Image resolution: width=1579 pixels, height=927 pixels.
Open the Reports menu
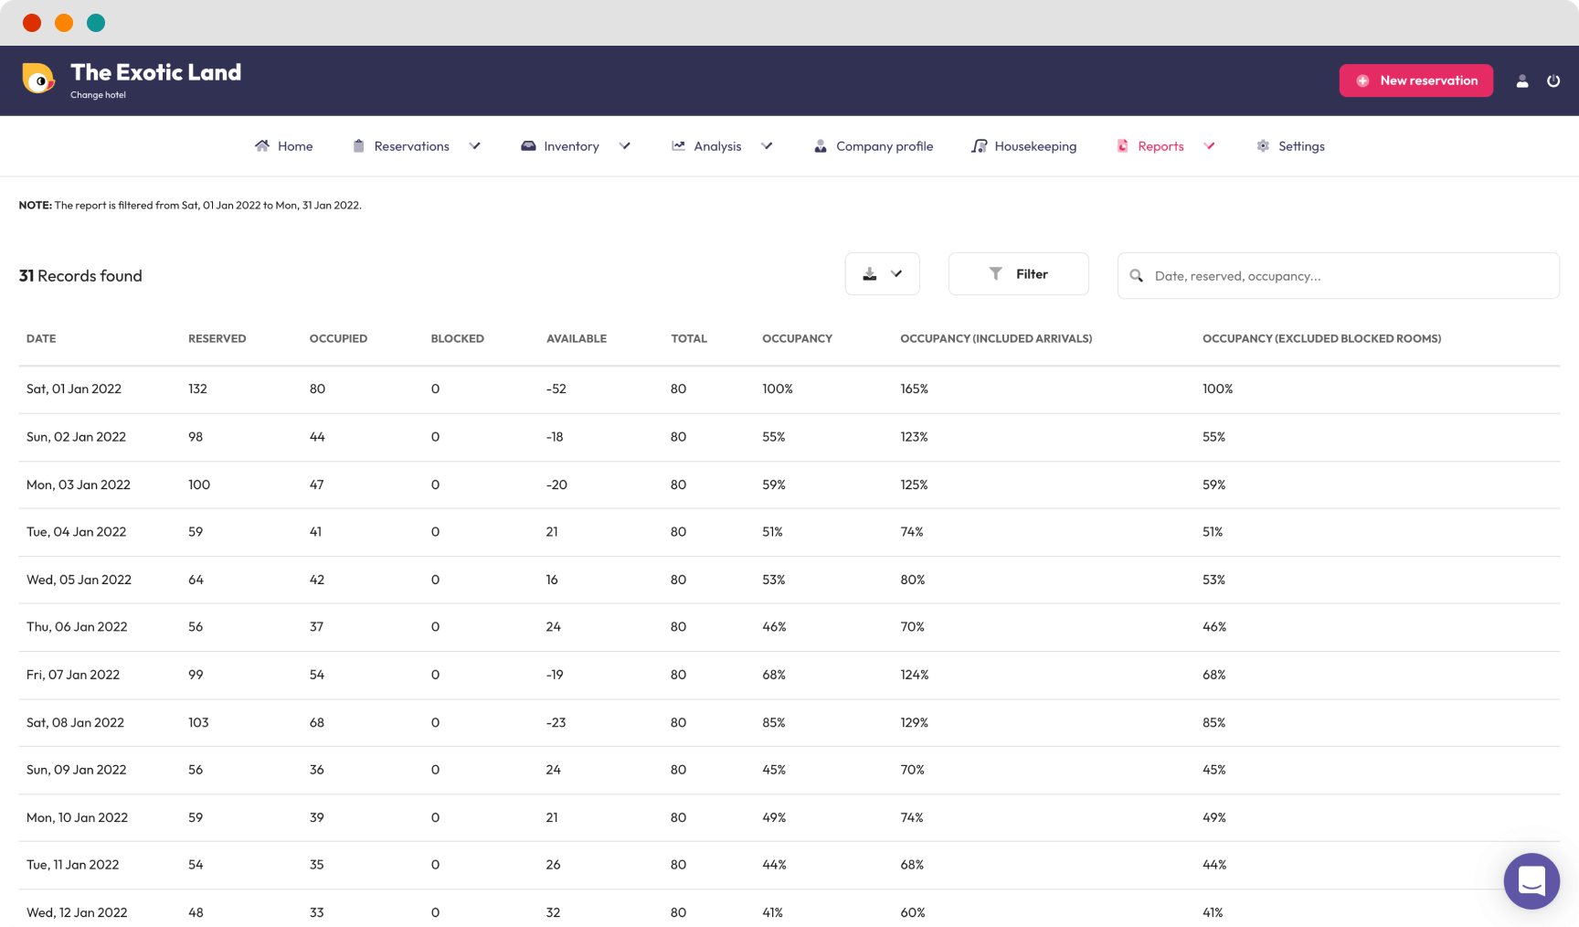coord(1160,146)
